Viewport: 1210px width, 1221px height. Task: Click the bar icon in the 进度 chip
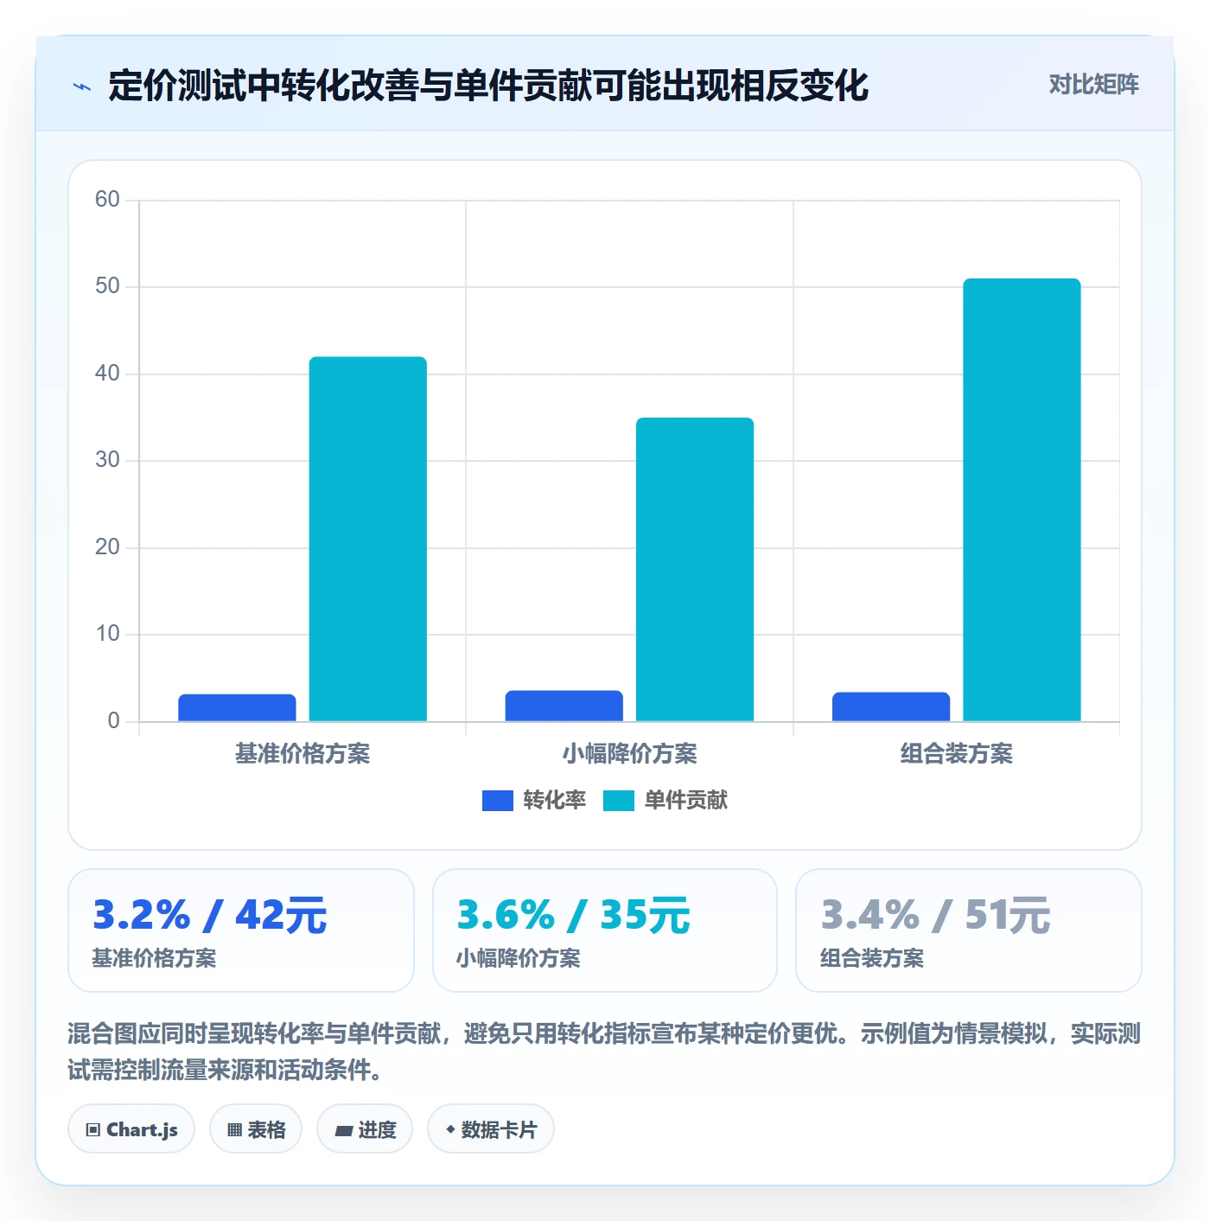coord(343,1131)
